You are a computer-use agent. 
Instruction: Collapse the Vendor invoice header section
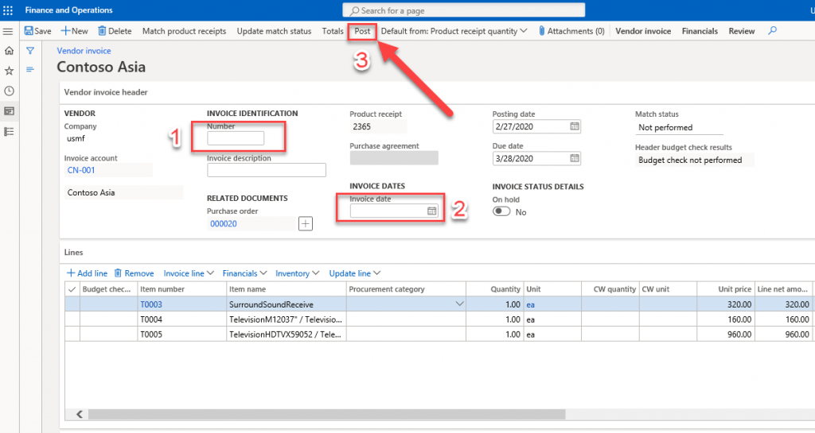106,92
